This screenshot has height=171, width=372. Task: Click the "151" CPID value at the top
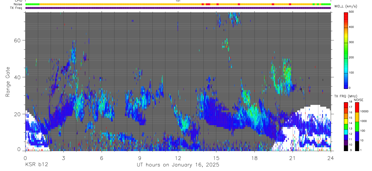coord(178,1)
